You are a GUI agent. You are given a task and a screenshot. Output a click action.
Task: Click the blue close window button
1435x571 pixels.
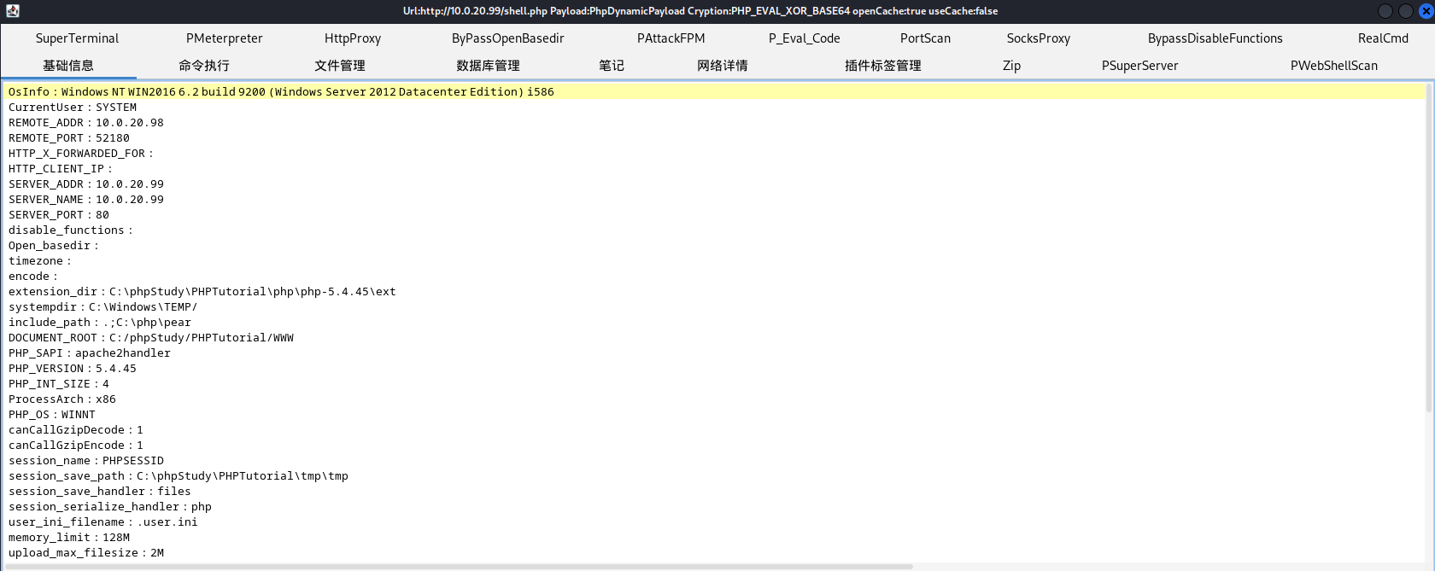click(x=1426, y=11)
